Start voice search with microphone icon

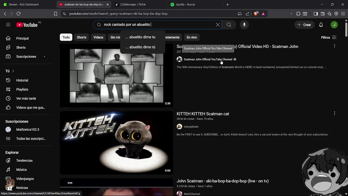pyautogui.click(x=244, y=25)
